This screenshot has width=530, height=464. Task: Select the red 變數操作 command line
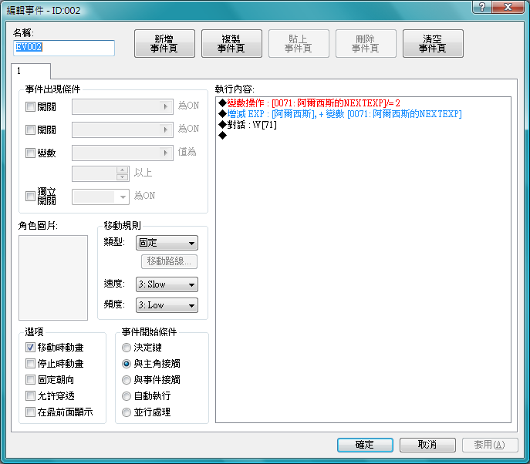[x=309, y=103]
